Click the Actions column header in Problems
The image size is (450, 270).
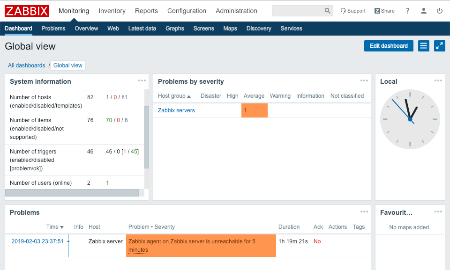pos(337,227)
